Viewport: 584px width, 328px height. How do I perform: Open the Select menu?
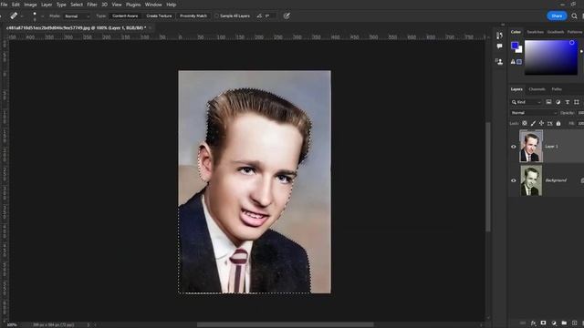[77, 5]
